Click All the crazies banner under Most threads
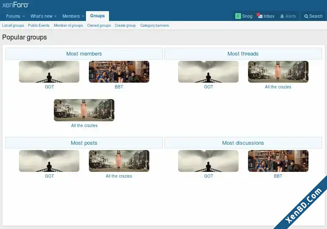The width and height of the screenshot is (327, 229). pos(278,72)
